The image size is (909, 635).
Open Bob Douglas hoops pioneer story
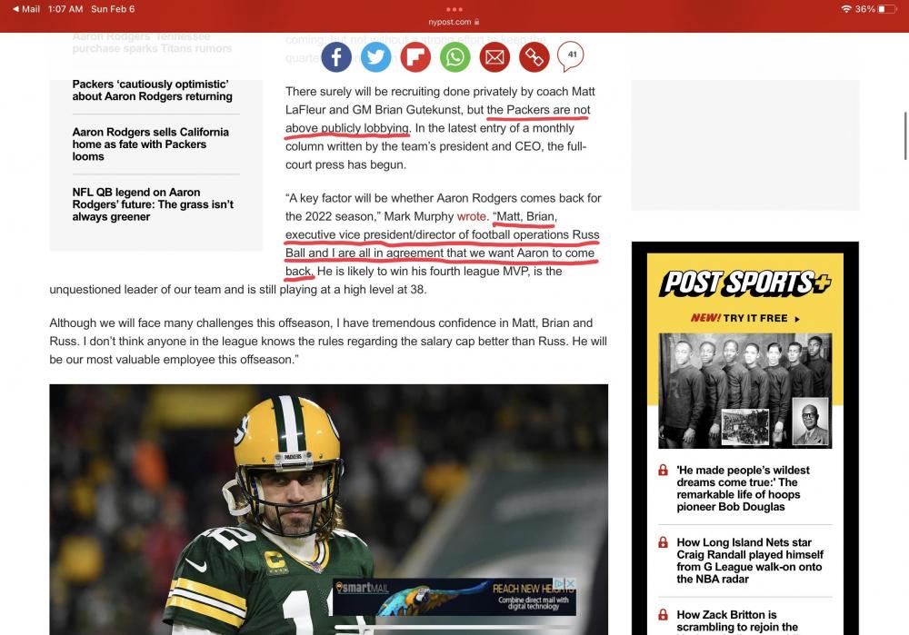tap(743, 489)
